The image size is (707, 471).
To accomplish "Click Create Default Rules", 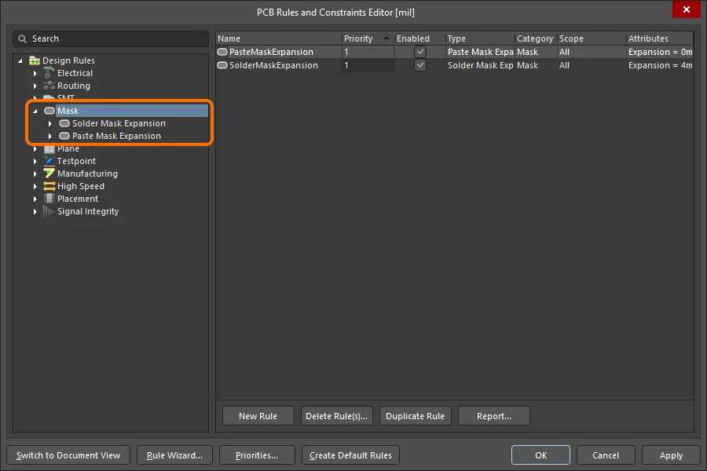I will pos(350,455).
